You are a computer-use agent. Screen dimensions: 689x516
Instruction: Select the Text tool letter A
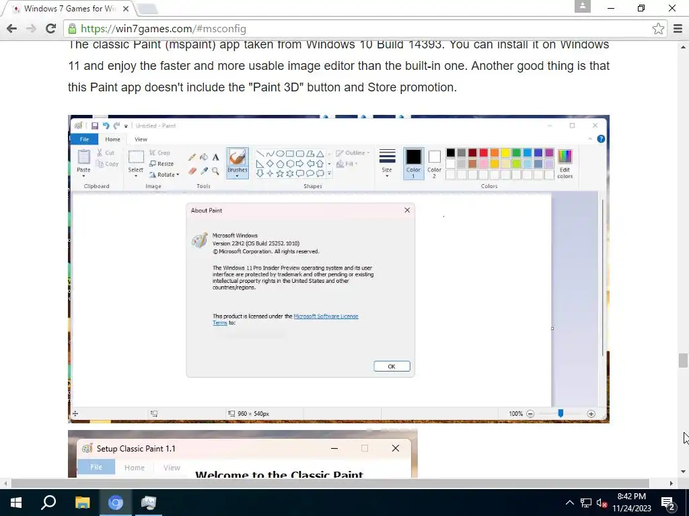pos(216,157)
